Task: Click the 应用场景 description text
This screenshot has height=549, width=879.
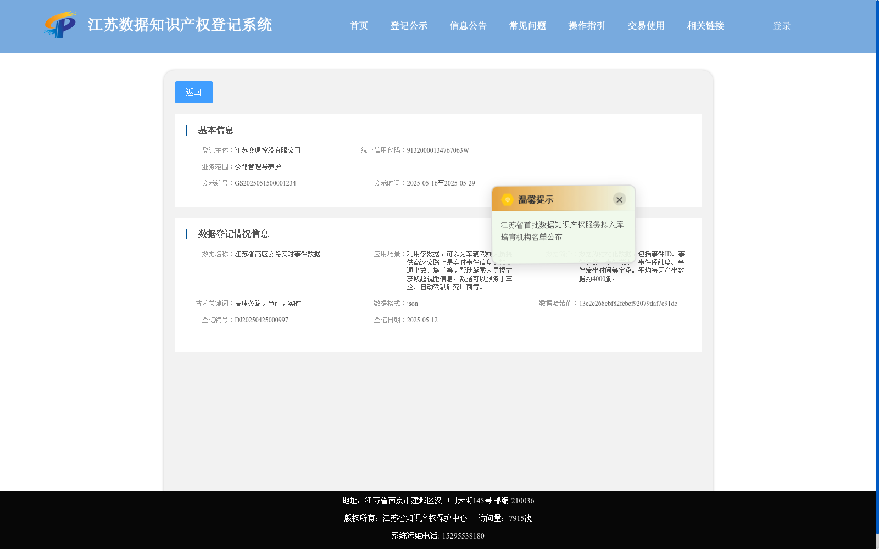Action: pos(459,271)
